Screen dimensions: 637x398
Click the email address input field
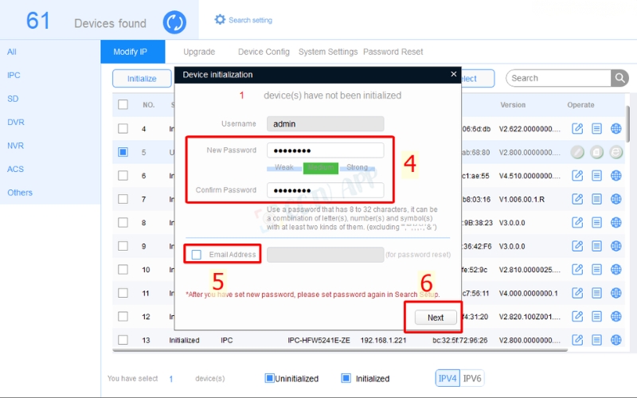[x=326, y=255]
